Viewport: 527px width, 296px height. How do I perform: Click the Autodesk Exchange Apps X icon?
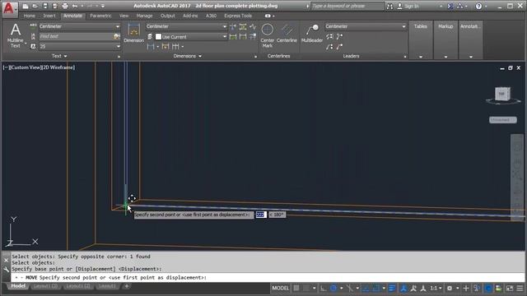(x=450, y=6)
